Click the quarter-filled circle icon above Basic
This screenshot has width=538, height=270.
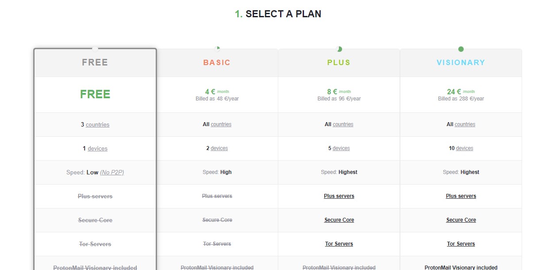tap(217, 49)
